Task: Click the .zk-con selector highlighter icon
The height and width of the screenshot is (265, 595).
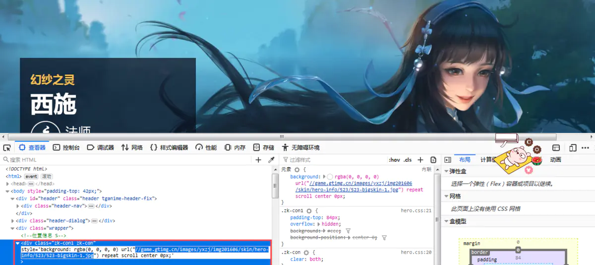Action: 305,253
